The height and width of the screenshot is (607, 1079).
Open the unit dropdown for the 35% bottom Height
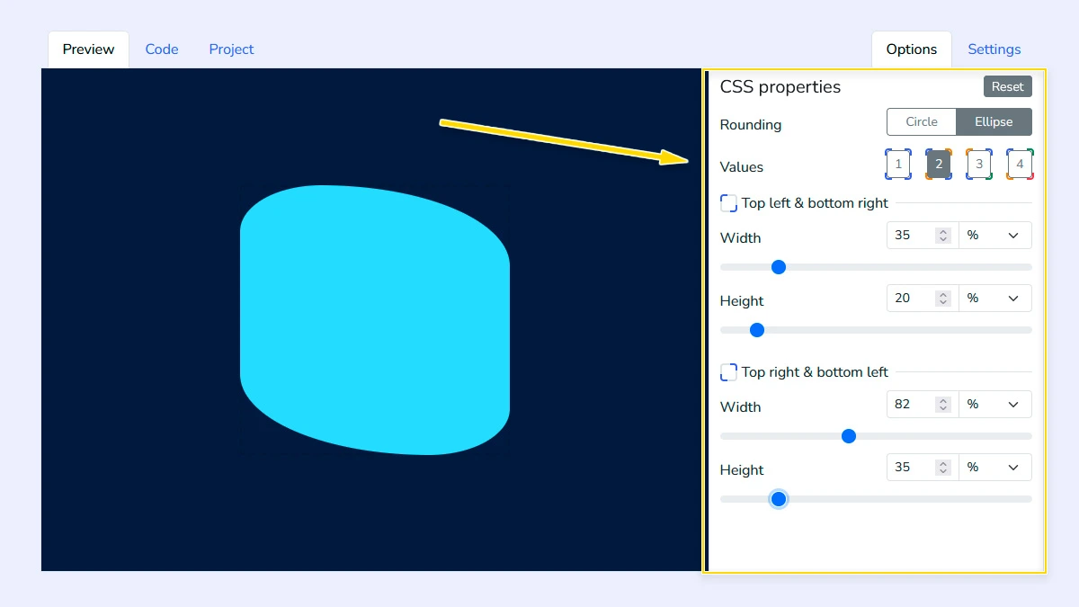pyautogui.click(x=995, y=467)
